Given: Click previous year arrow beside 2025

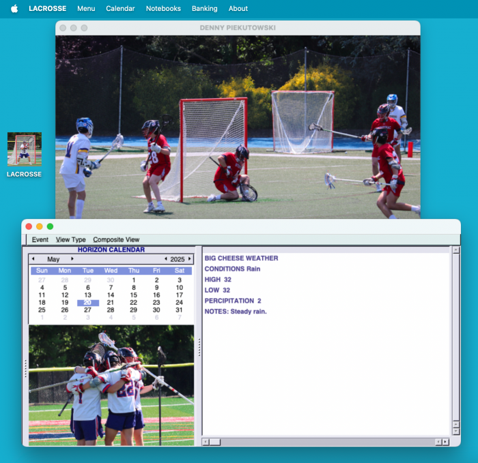Looking at the screenshot, I should 165,259.
